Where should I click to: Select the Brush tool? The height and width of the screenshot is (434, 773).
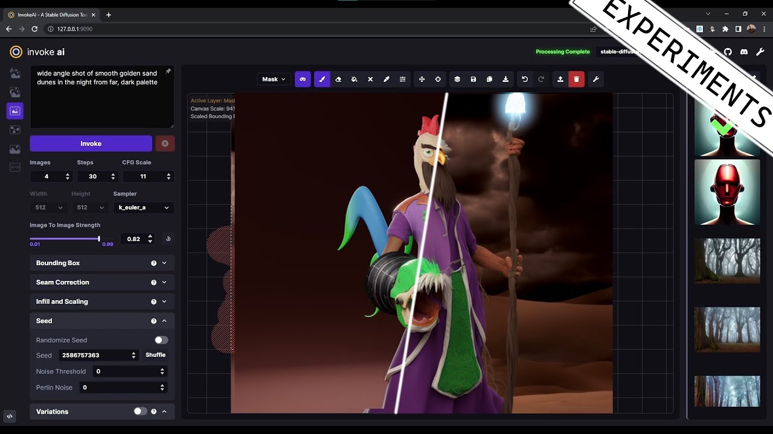pyautogui.click(x=322, y=79)
